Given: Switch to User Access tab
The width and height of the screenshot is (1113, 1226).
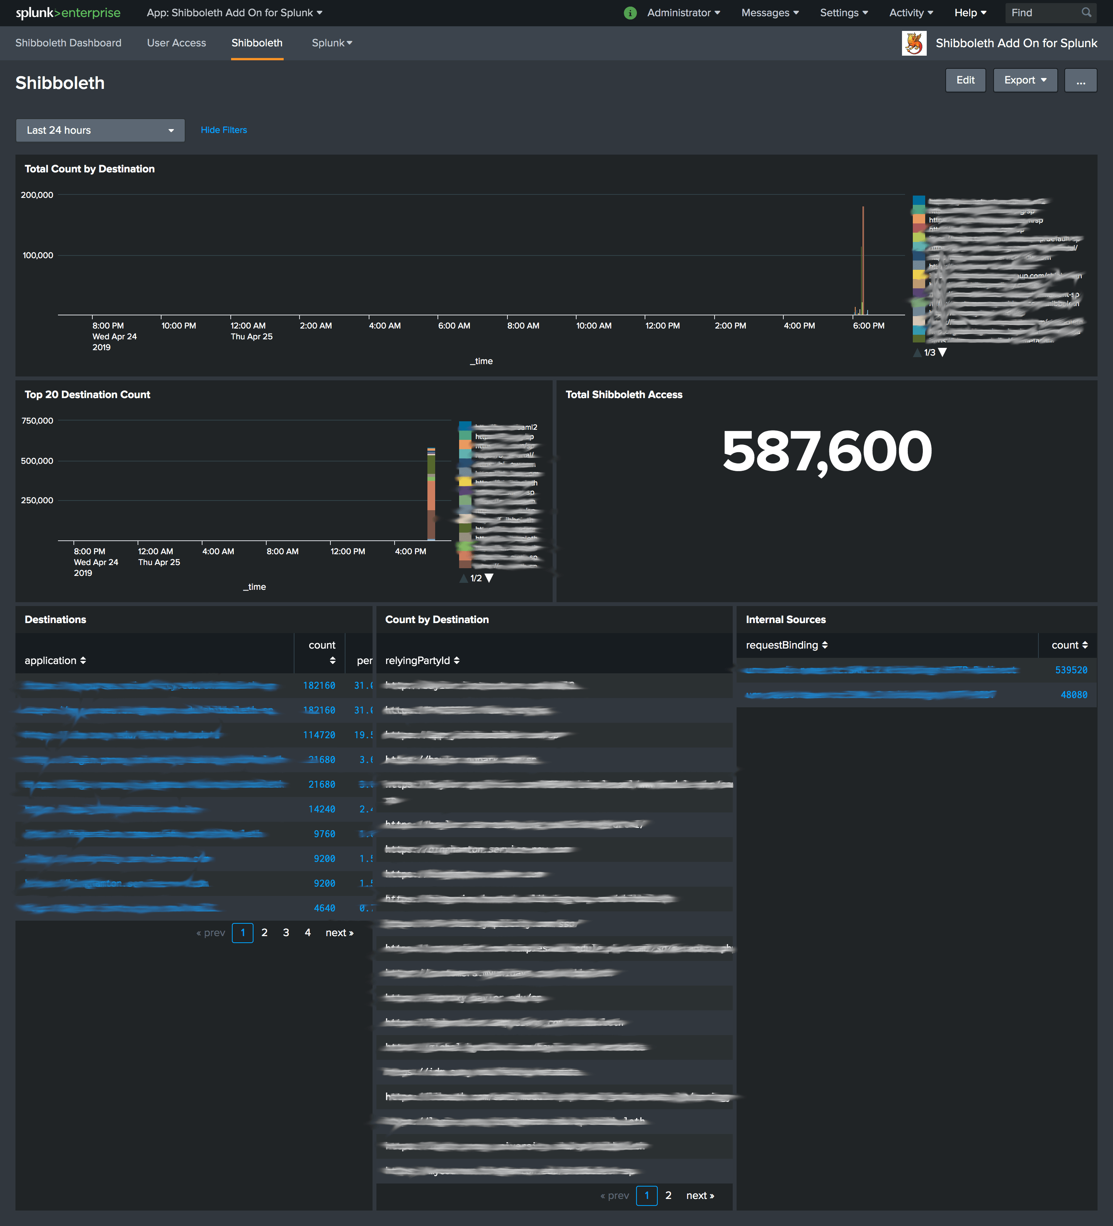Looking at the screenshot, I should (x=176, y=43).
